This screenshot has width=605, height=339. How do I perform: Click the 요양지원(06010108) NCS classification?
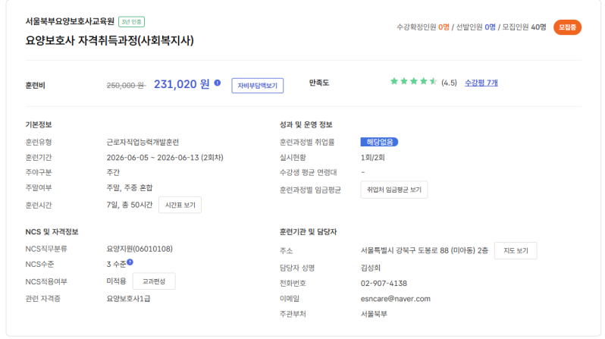tap(139, 249)
